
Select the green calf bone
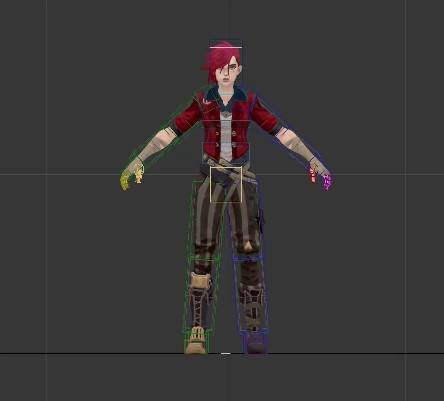[201, 295]
